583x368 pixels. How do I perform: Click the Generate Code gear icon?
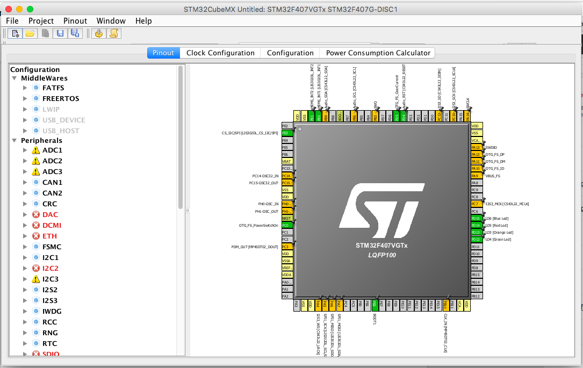[x=98, y=33]
